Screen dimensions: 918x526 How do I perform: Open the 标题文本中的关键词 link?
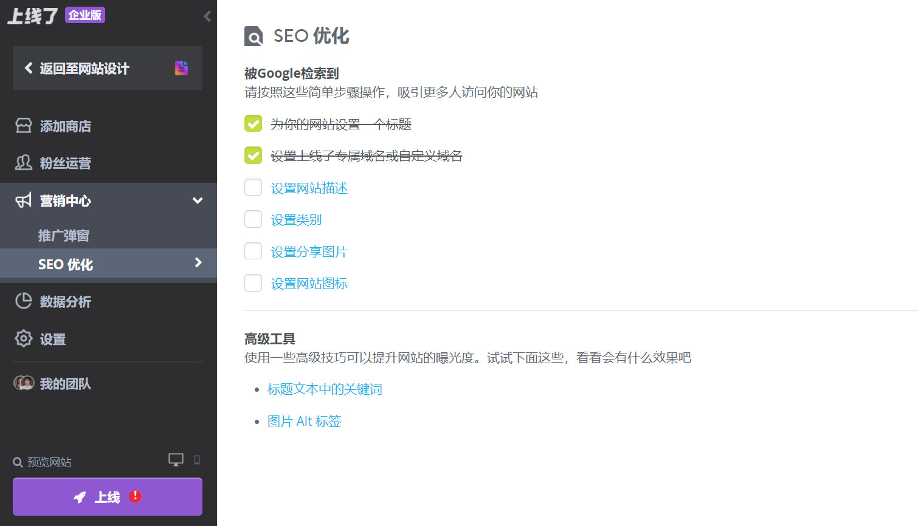(324, 389)
